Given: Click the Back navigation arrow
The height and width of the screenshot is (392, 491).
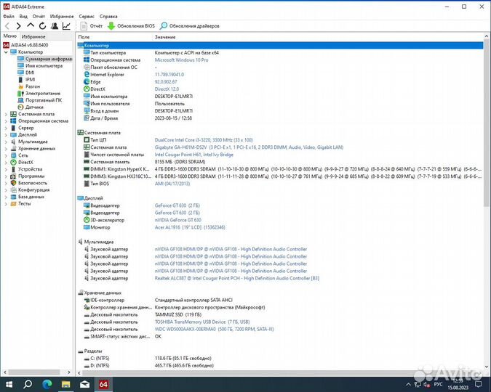Looking at the screenshot, I should [7, 26].
